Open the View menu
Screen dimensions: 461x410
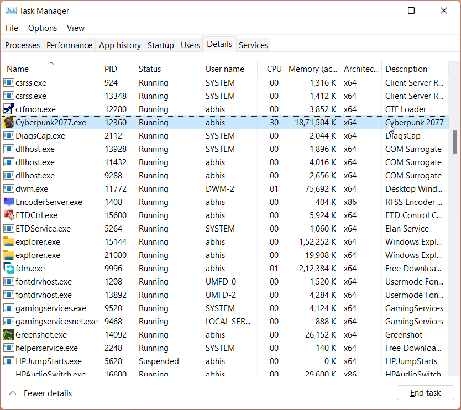coord(76,28)
